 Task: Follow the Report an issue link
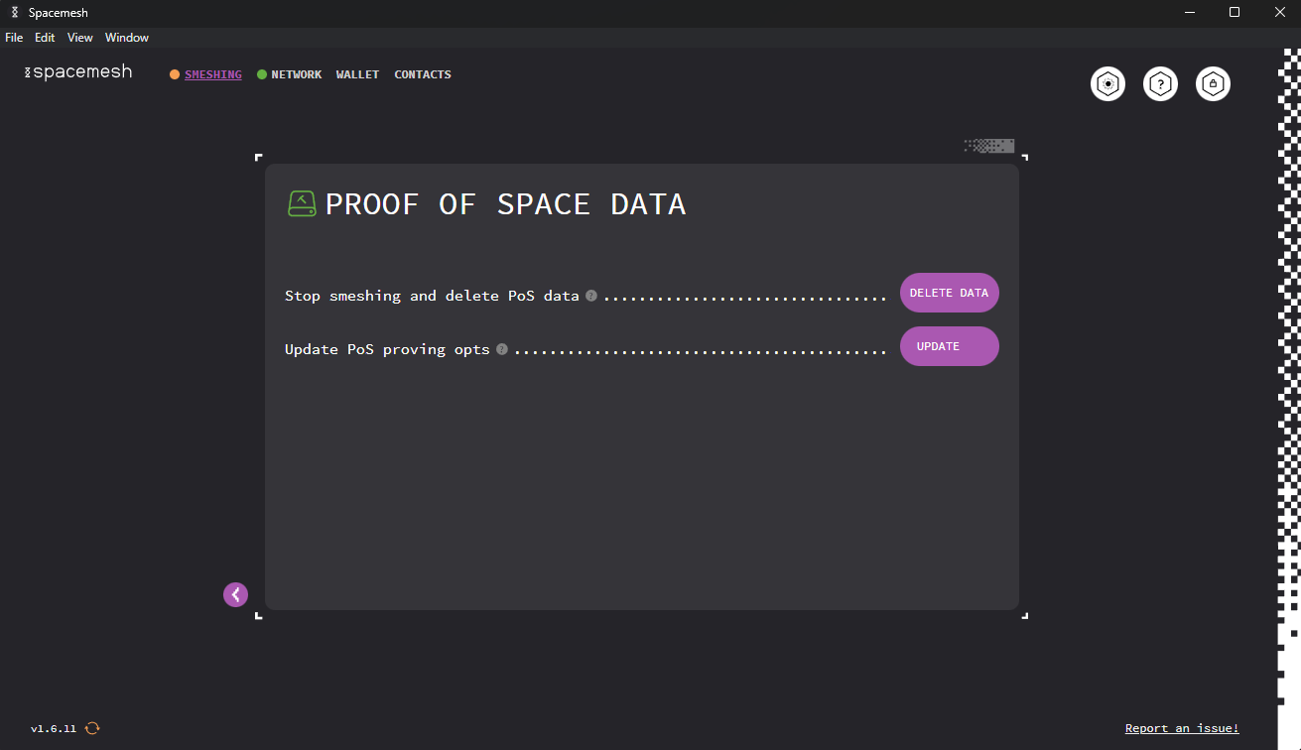click(1182, 728)
